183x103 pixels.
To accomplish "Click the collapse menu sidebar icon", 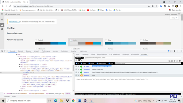I will click(2, 29).
